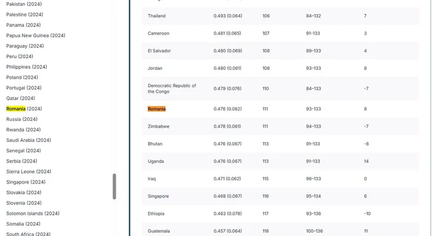Select Papua New Guinea (2024) link

36,36
